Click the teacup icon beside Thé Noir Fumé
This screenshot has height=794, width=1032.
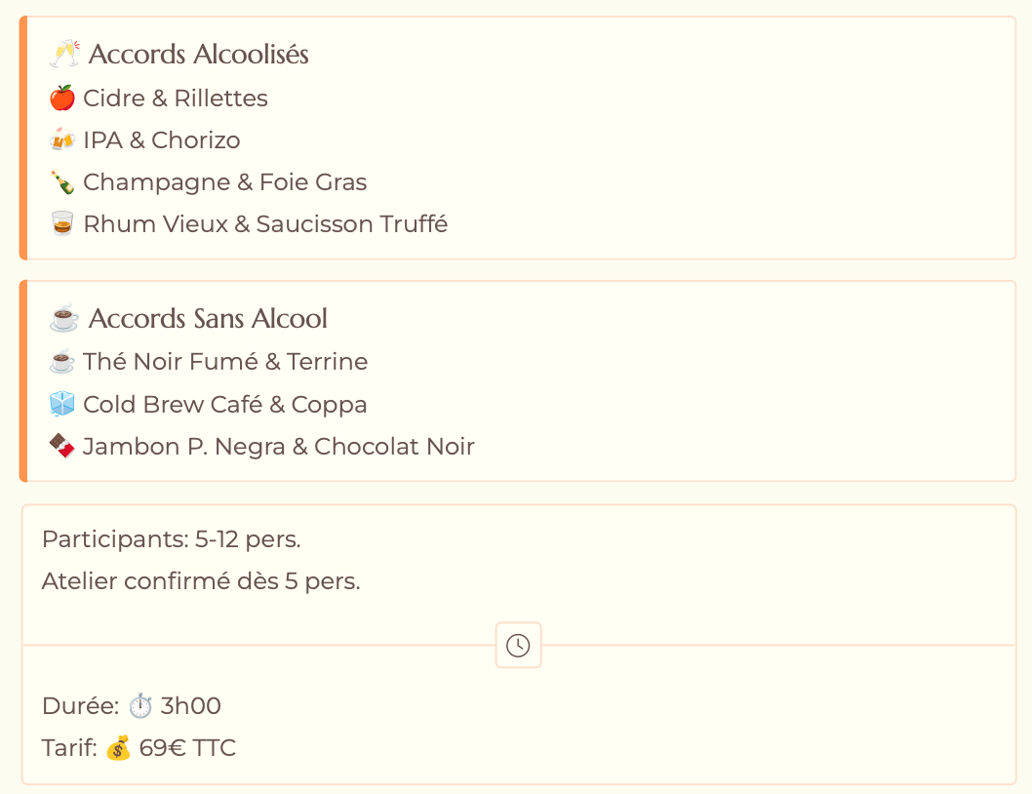click(x=62, y=362)
